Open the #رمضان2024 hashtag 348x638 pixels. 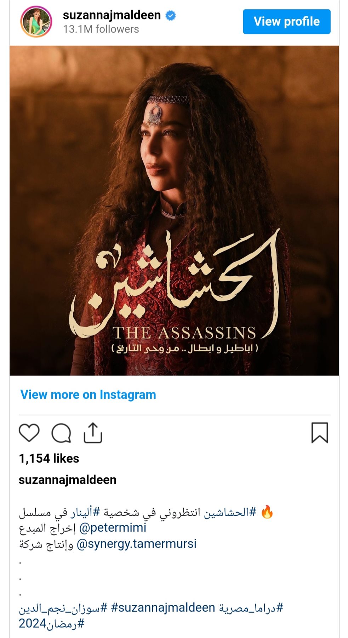pyautogui.click(x=52, y=623)
